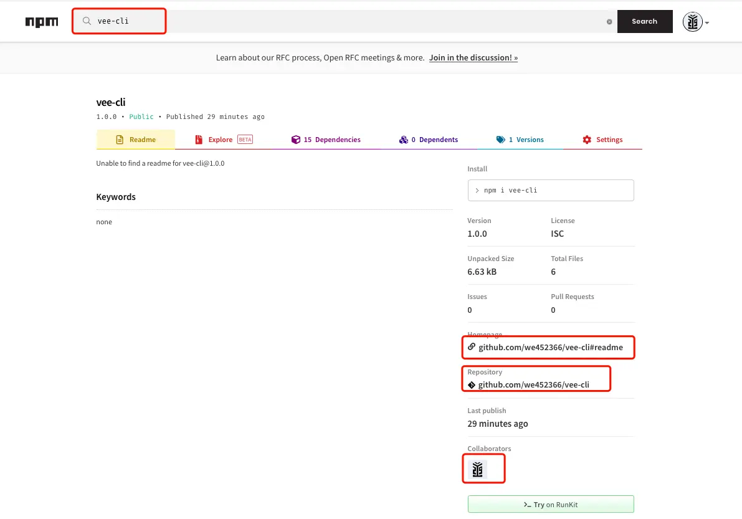Click the green Public label

pos(141,117)
